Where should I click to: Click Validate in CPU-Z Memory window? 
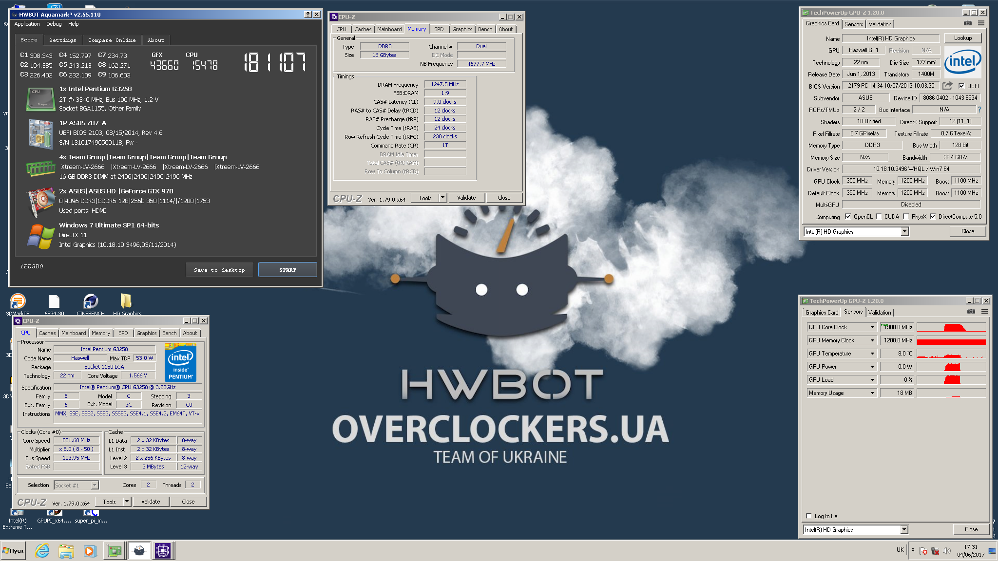click(466, 198)
